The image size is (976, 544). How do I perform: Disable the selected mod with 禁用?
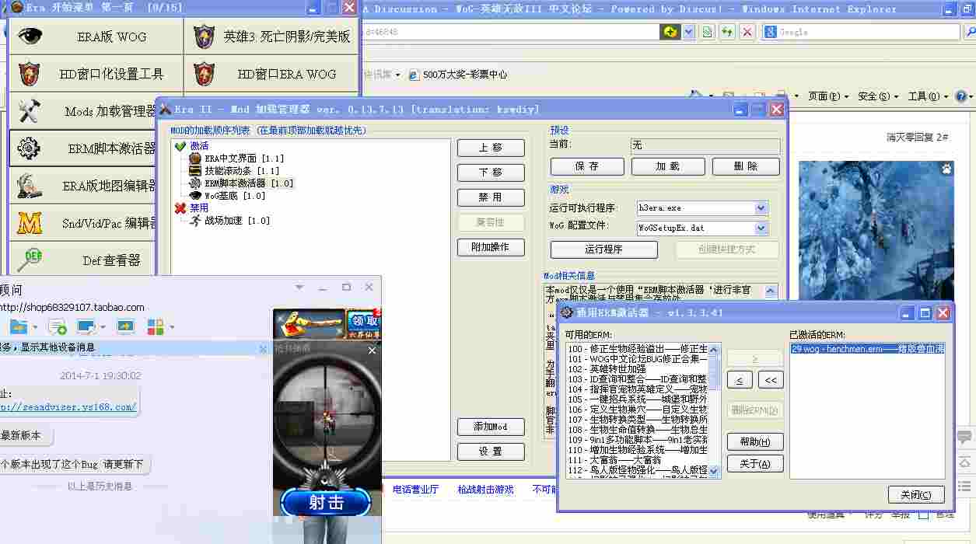click(x=491, y=197)
